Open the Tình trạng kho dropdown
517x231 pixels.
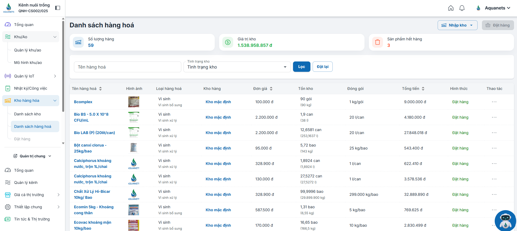tap(237, 67)
